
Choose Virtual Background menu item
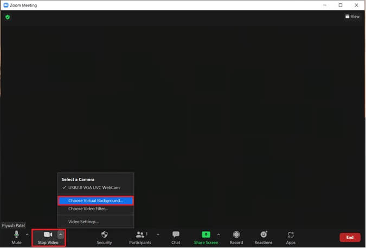pyautogui.click(x=95, y=200)
